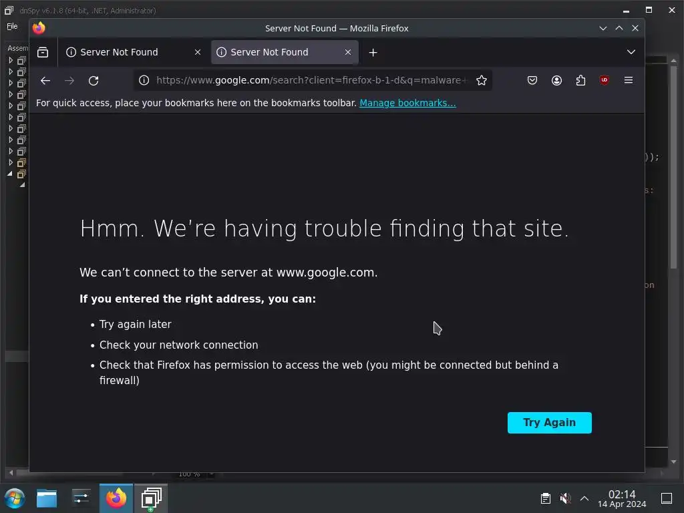This screenshot has width=684, height=513.
Task: Open the site information icon in address bar
Action: tap(144, 80)
